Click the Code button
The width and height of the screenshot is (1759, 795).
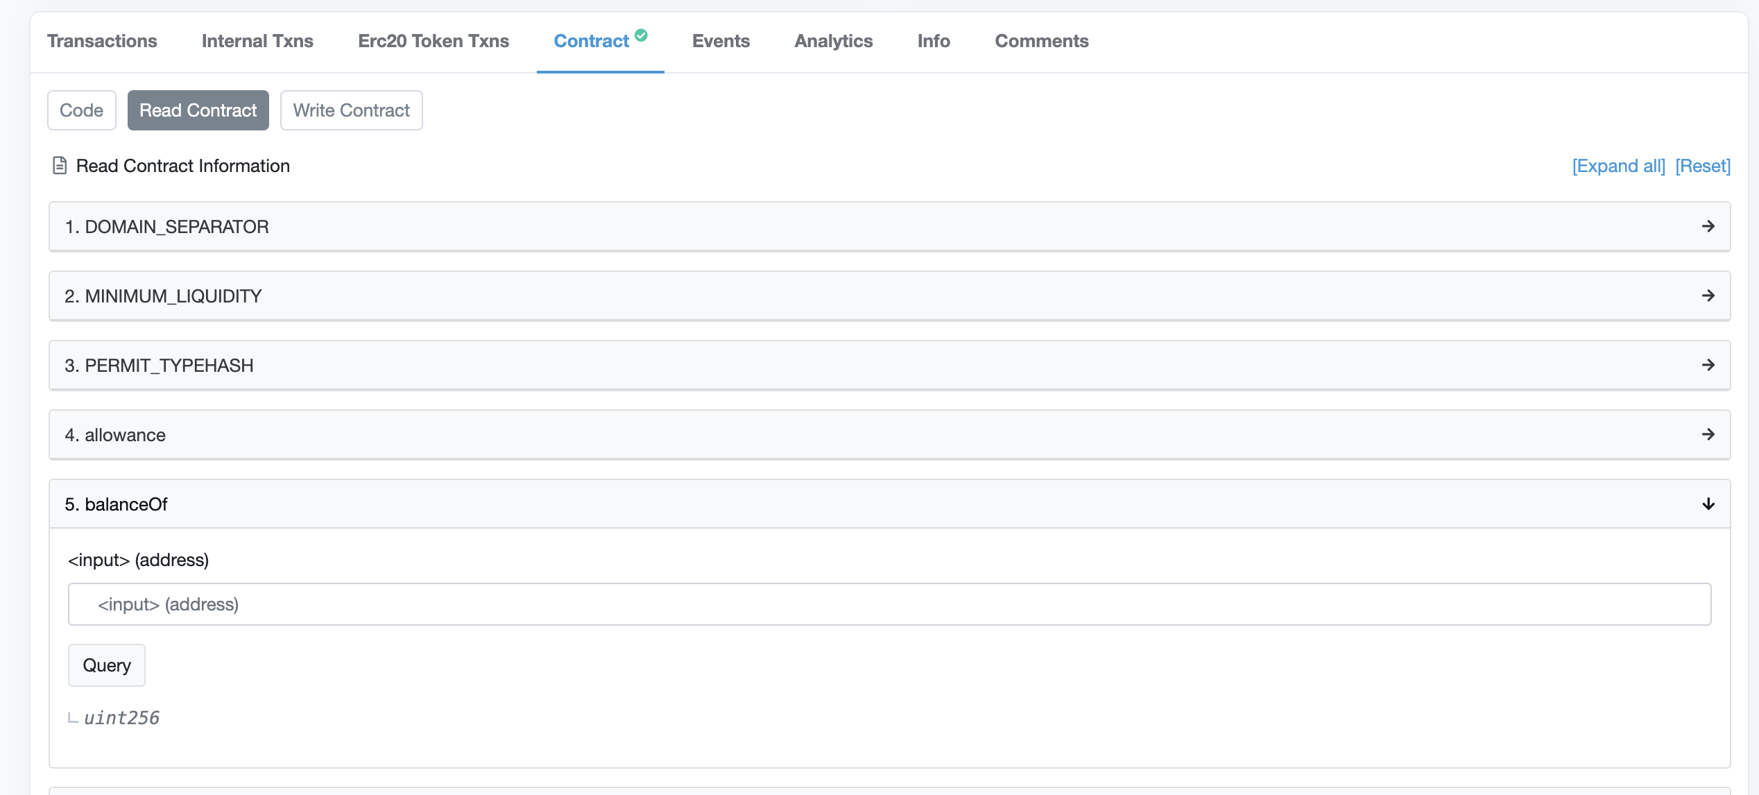[x=81, y=110]
